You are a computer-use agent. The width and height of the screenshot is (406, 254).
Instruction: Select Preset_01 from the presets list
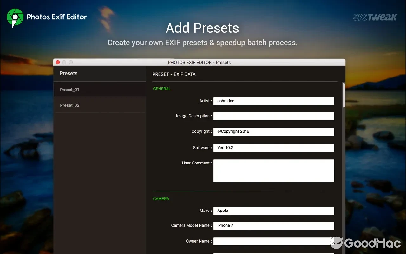[69, 90]
